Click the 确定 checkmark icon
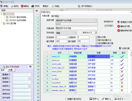The width and height of the screenshot is (132, 101). (x=103, y=99)
